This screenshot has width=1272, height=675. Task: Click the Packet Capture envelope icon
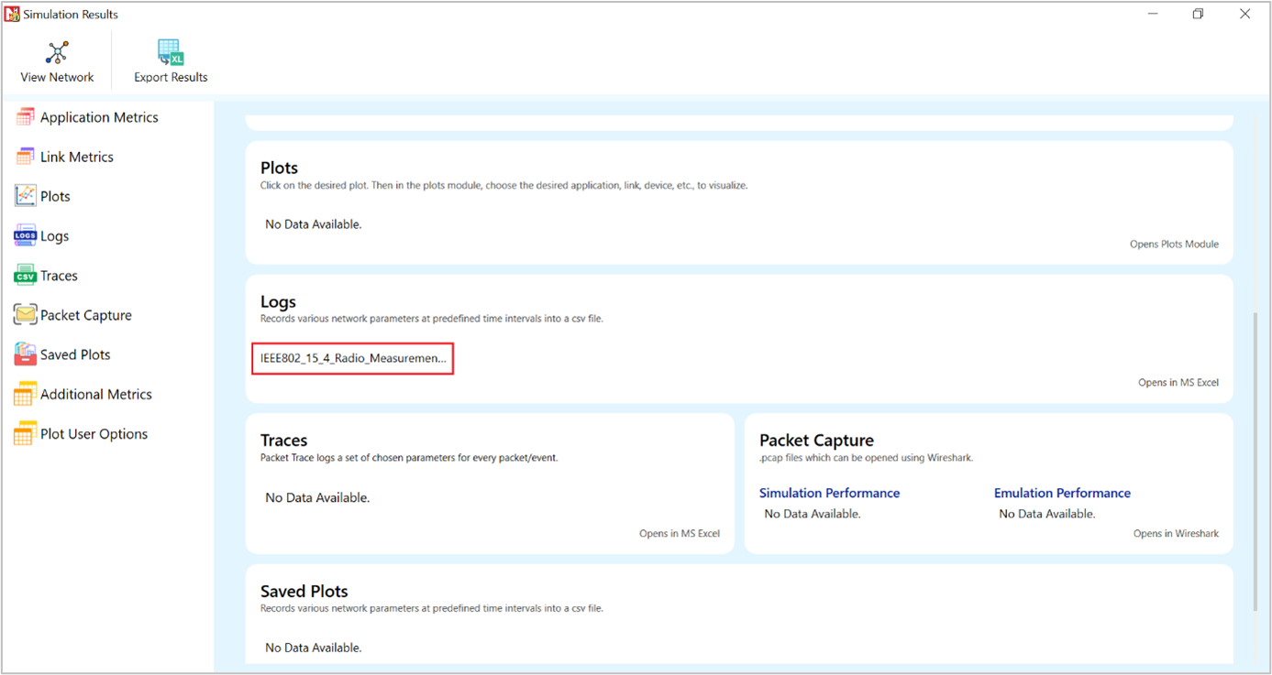25,315
